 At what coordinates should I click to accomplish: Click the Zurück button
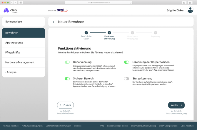point(65,105)
